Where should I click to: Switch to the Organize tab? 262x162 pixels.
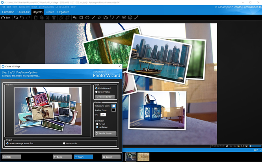pyautogui.click(x=63, y=12)
